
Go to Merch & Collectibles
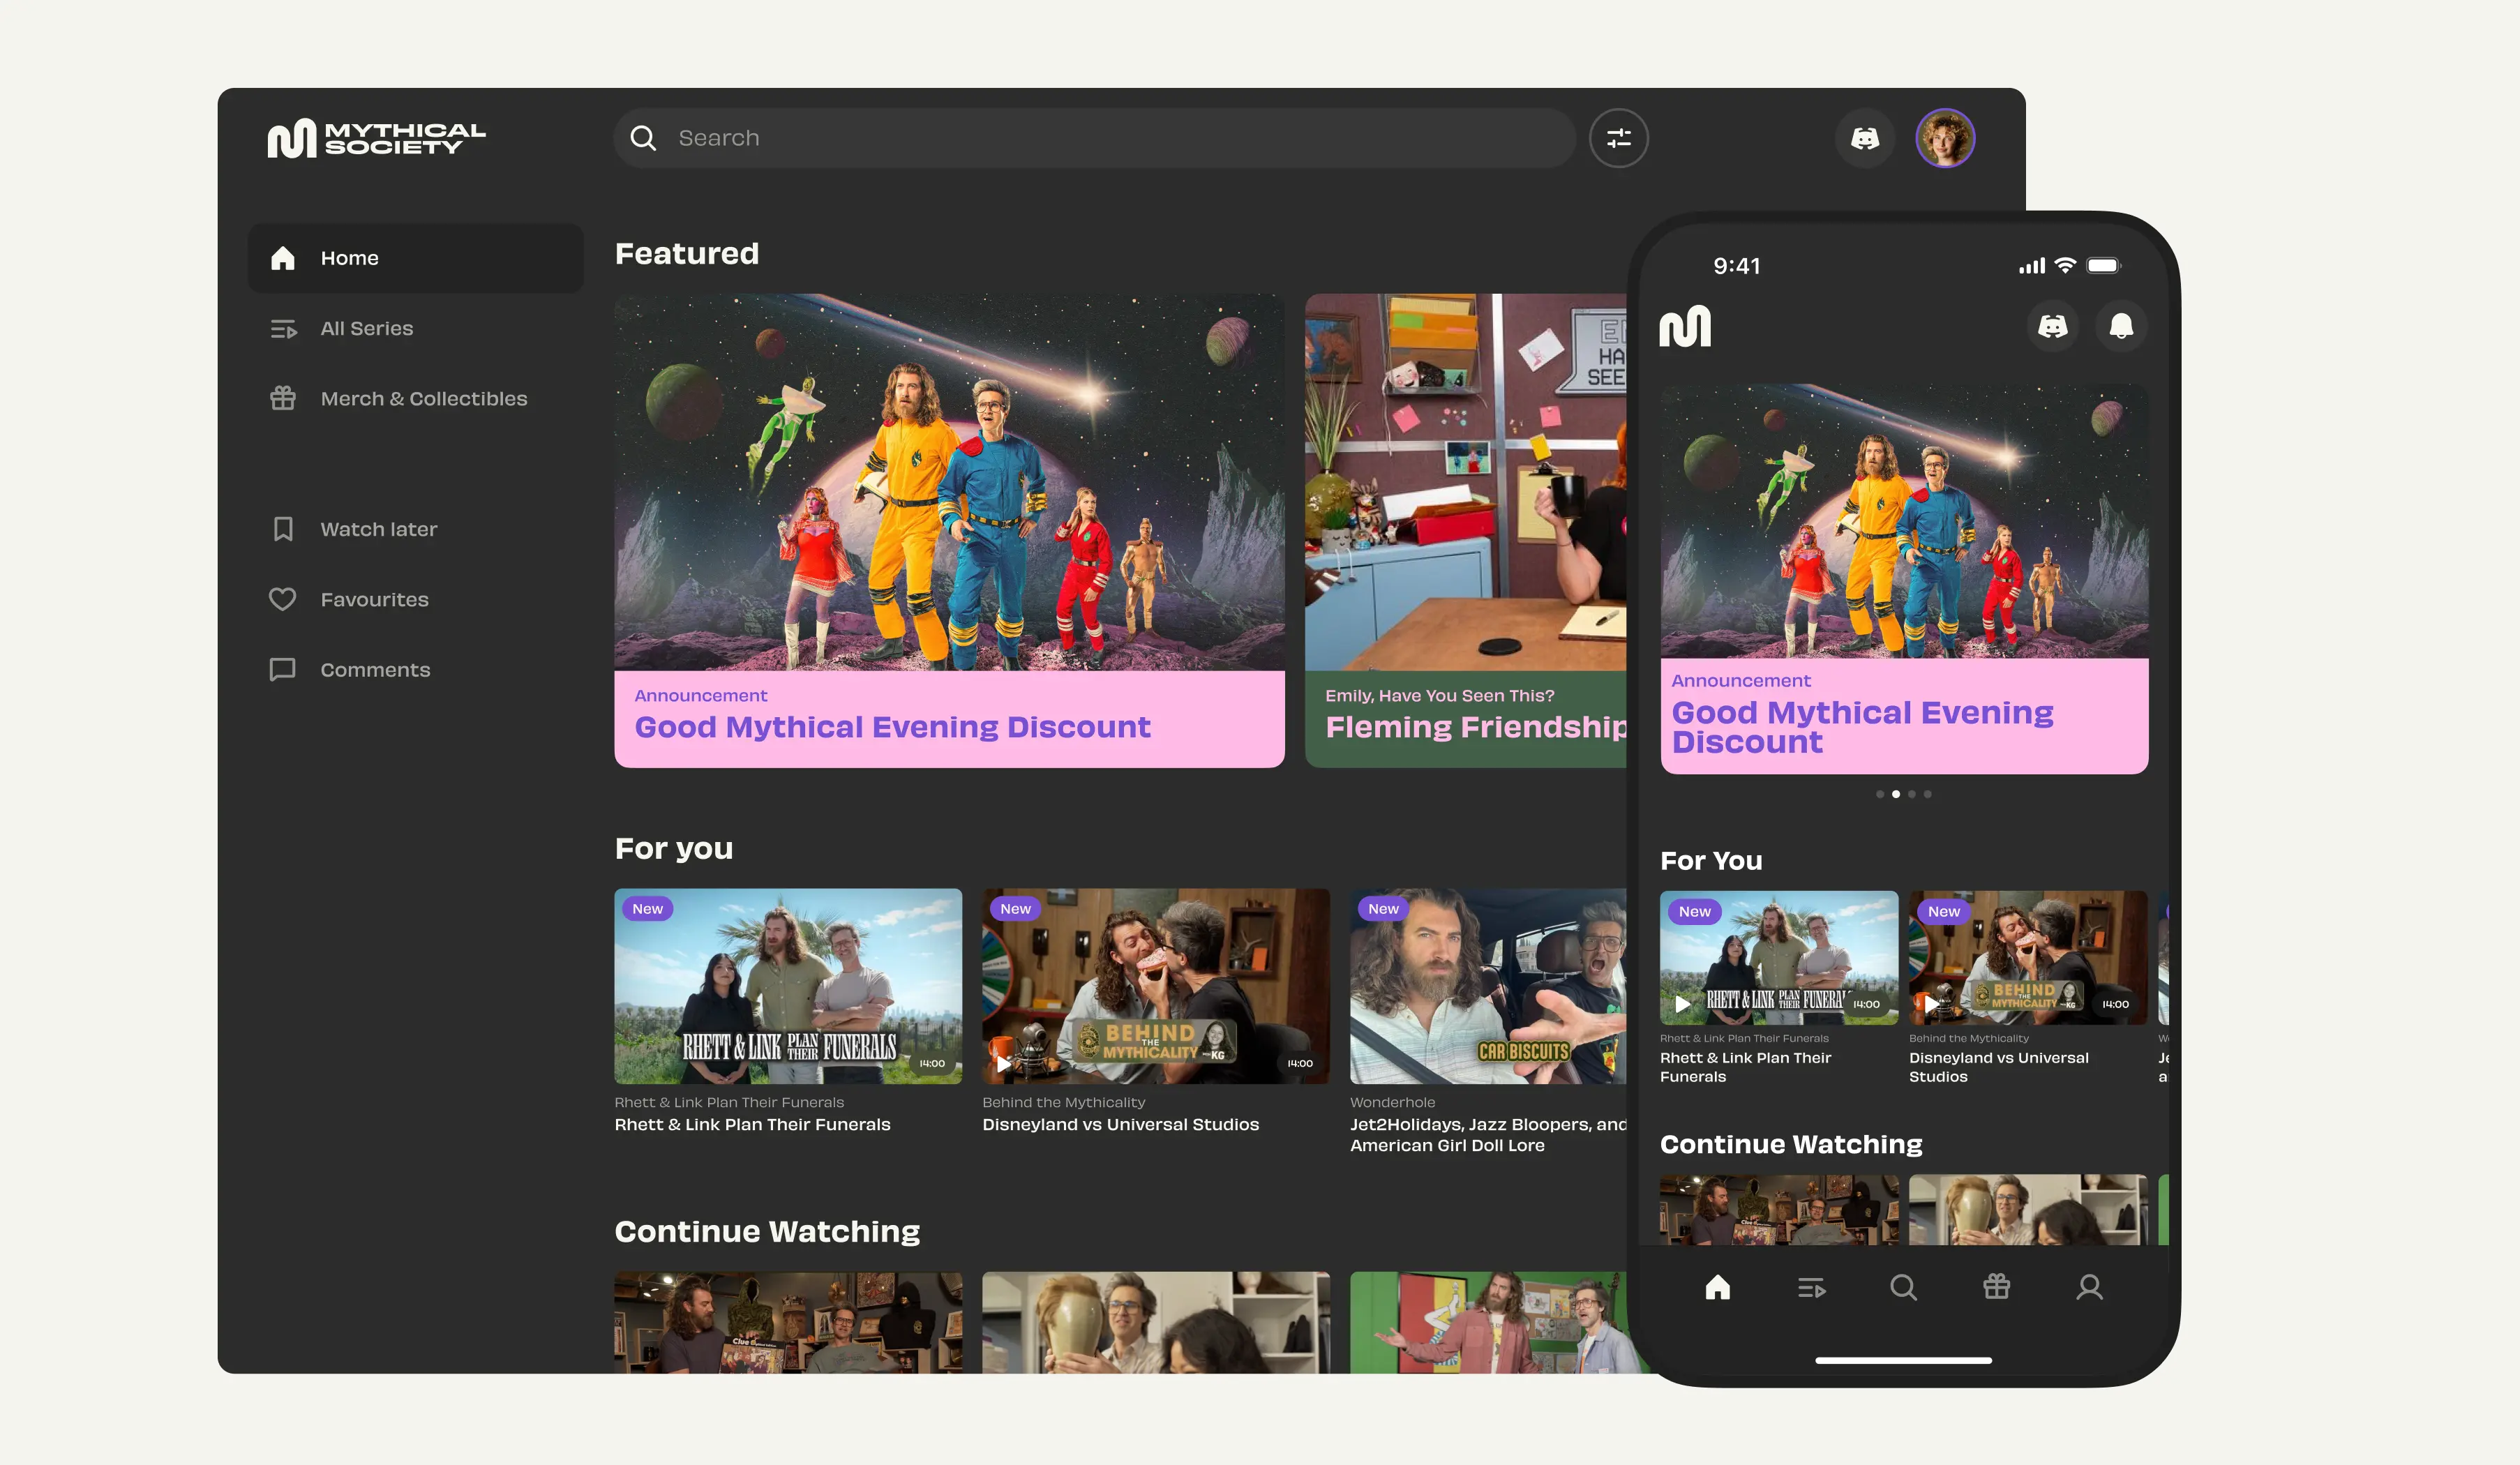pyautogui.click(x=423, y=398)
